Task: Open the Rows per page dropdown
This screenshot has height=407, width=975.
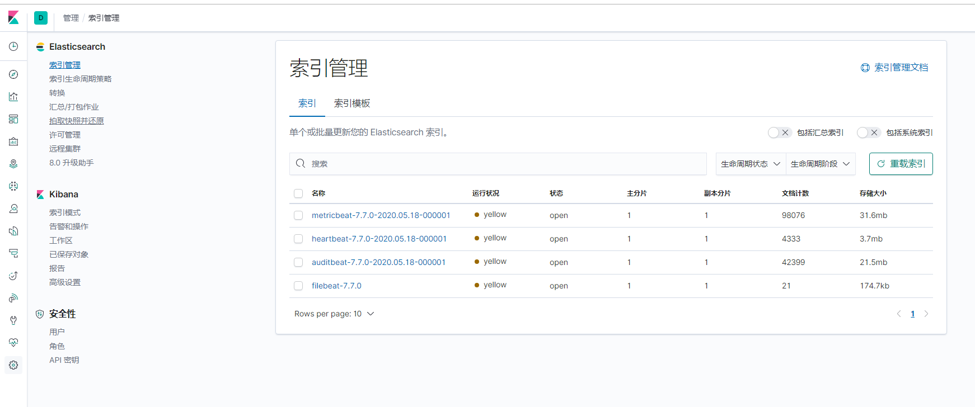Action: pyautogui.click(x=334, y=314)
